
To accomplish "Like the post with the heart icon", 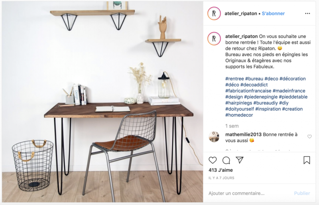I will pyautogui.click(x=213, y=160).
